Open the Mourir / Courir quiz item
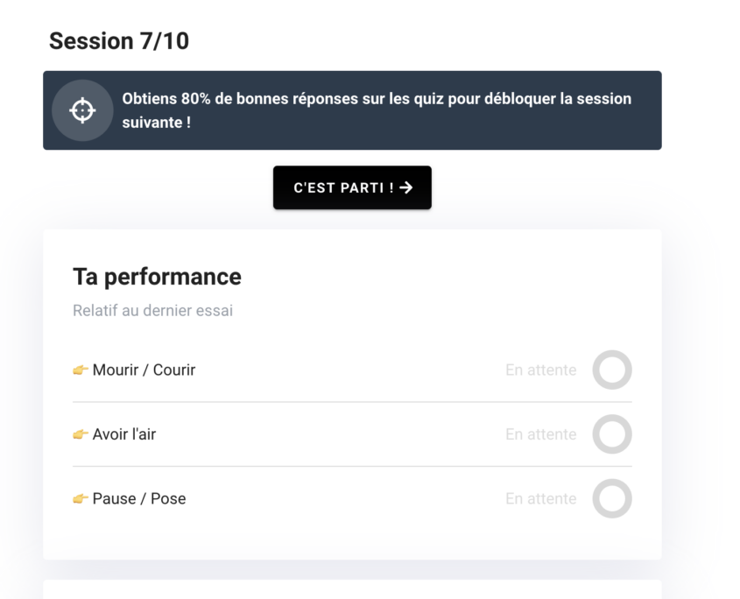 (144, 370)
